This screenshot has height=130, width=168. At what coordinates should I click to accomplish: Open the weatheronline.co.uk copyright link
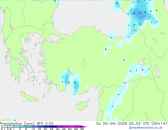(x=146, y=128)
